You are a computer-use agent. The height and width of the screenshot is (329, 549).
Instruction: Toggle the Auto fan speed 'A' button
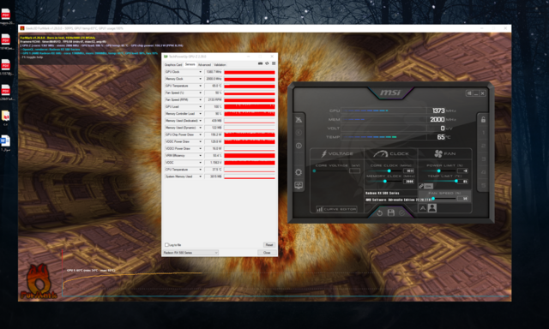point(423,208)
